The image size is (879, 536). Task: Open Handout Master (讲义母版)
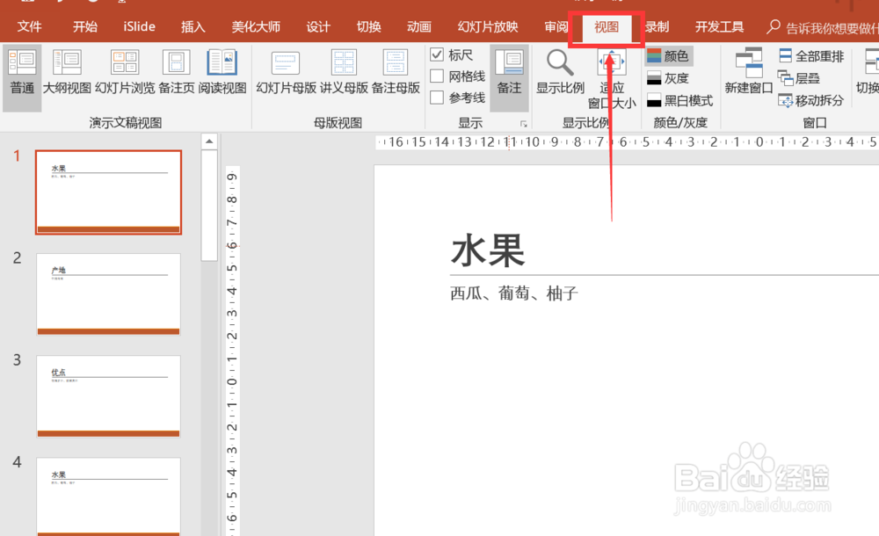pyautogui.click(x=344, y=73)
